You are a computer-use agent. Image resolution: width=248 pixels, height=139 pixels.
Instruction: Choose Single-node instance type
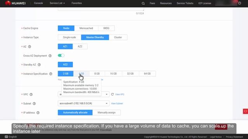point(69,37)
